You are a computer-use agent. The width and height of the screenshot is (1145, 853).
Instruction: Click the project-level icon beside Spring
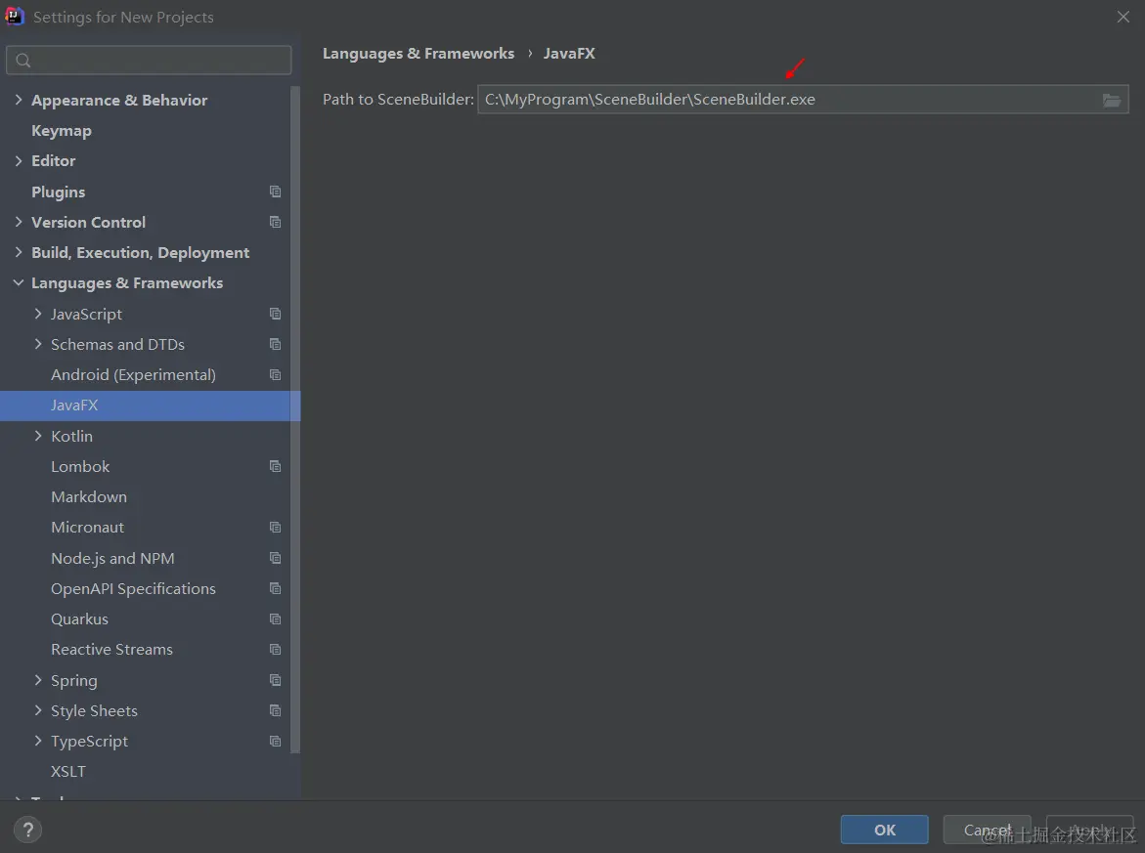coord(276,680)
